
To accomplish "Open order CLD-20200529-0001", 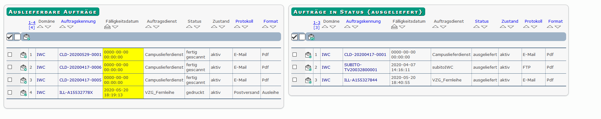I will (80, 54).
